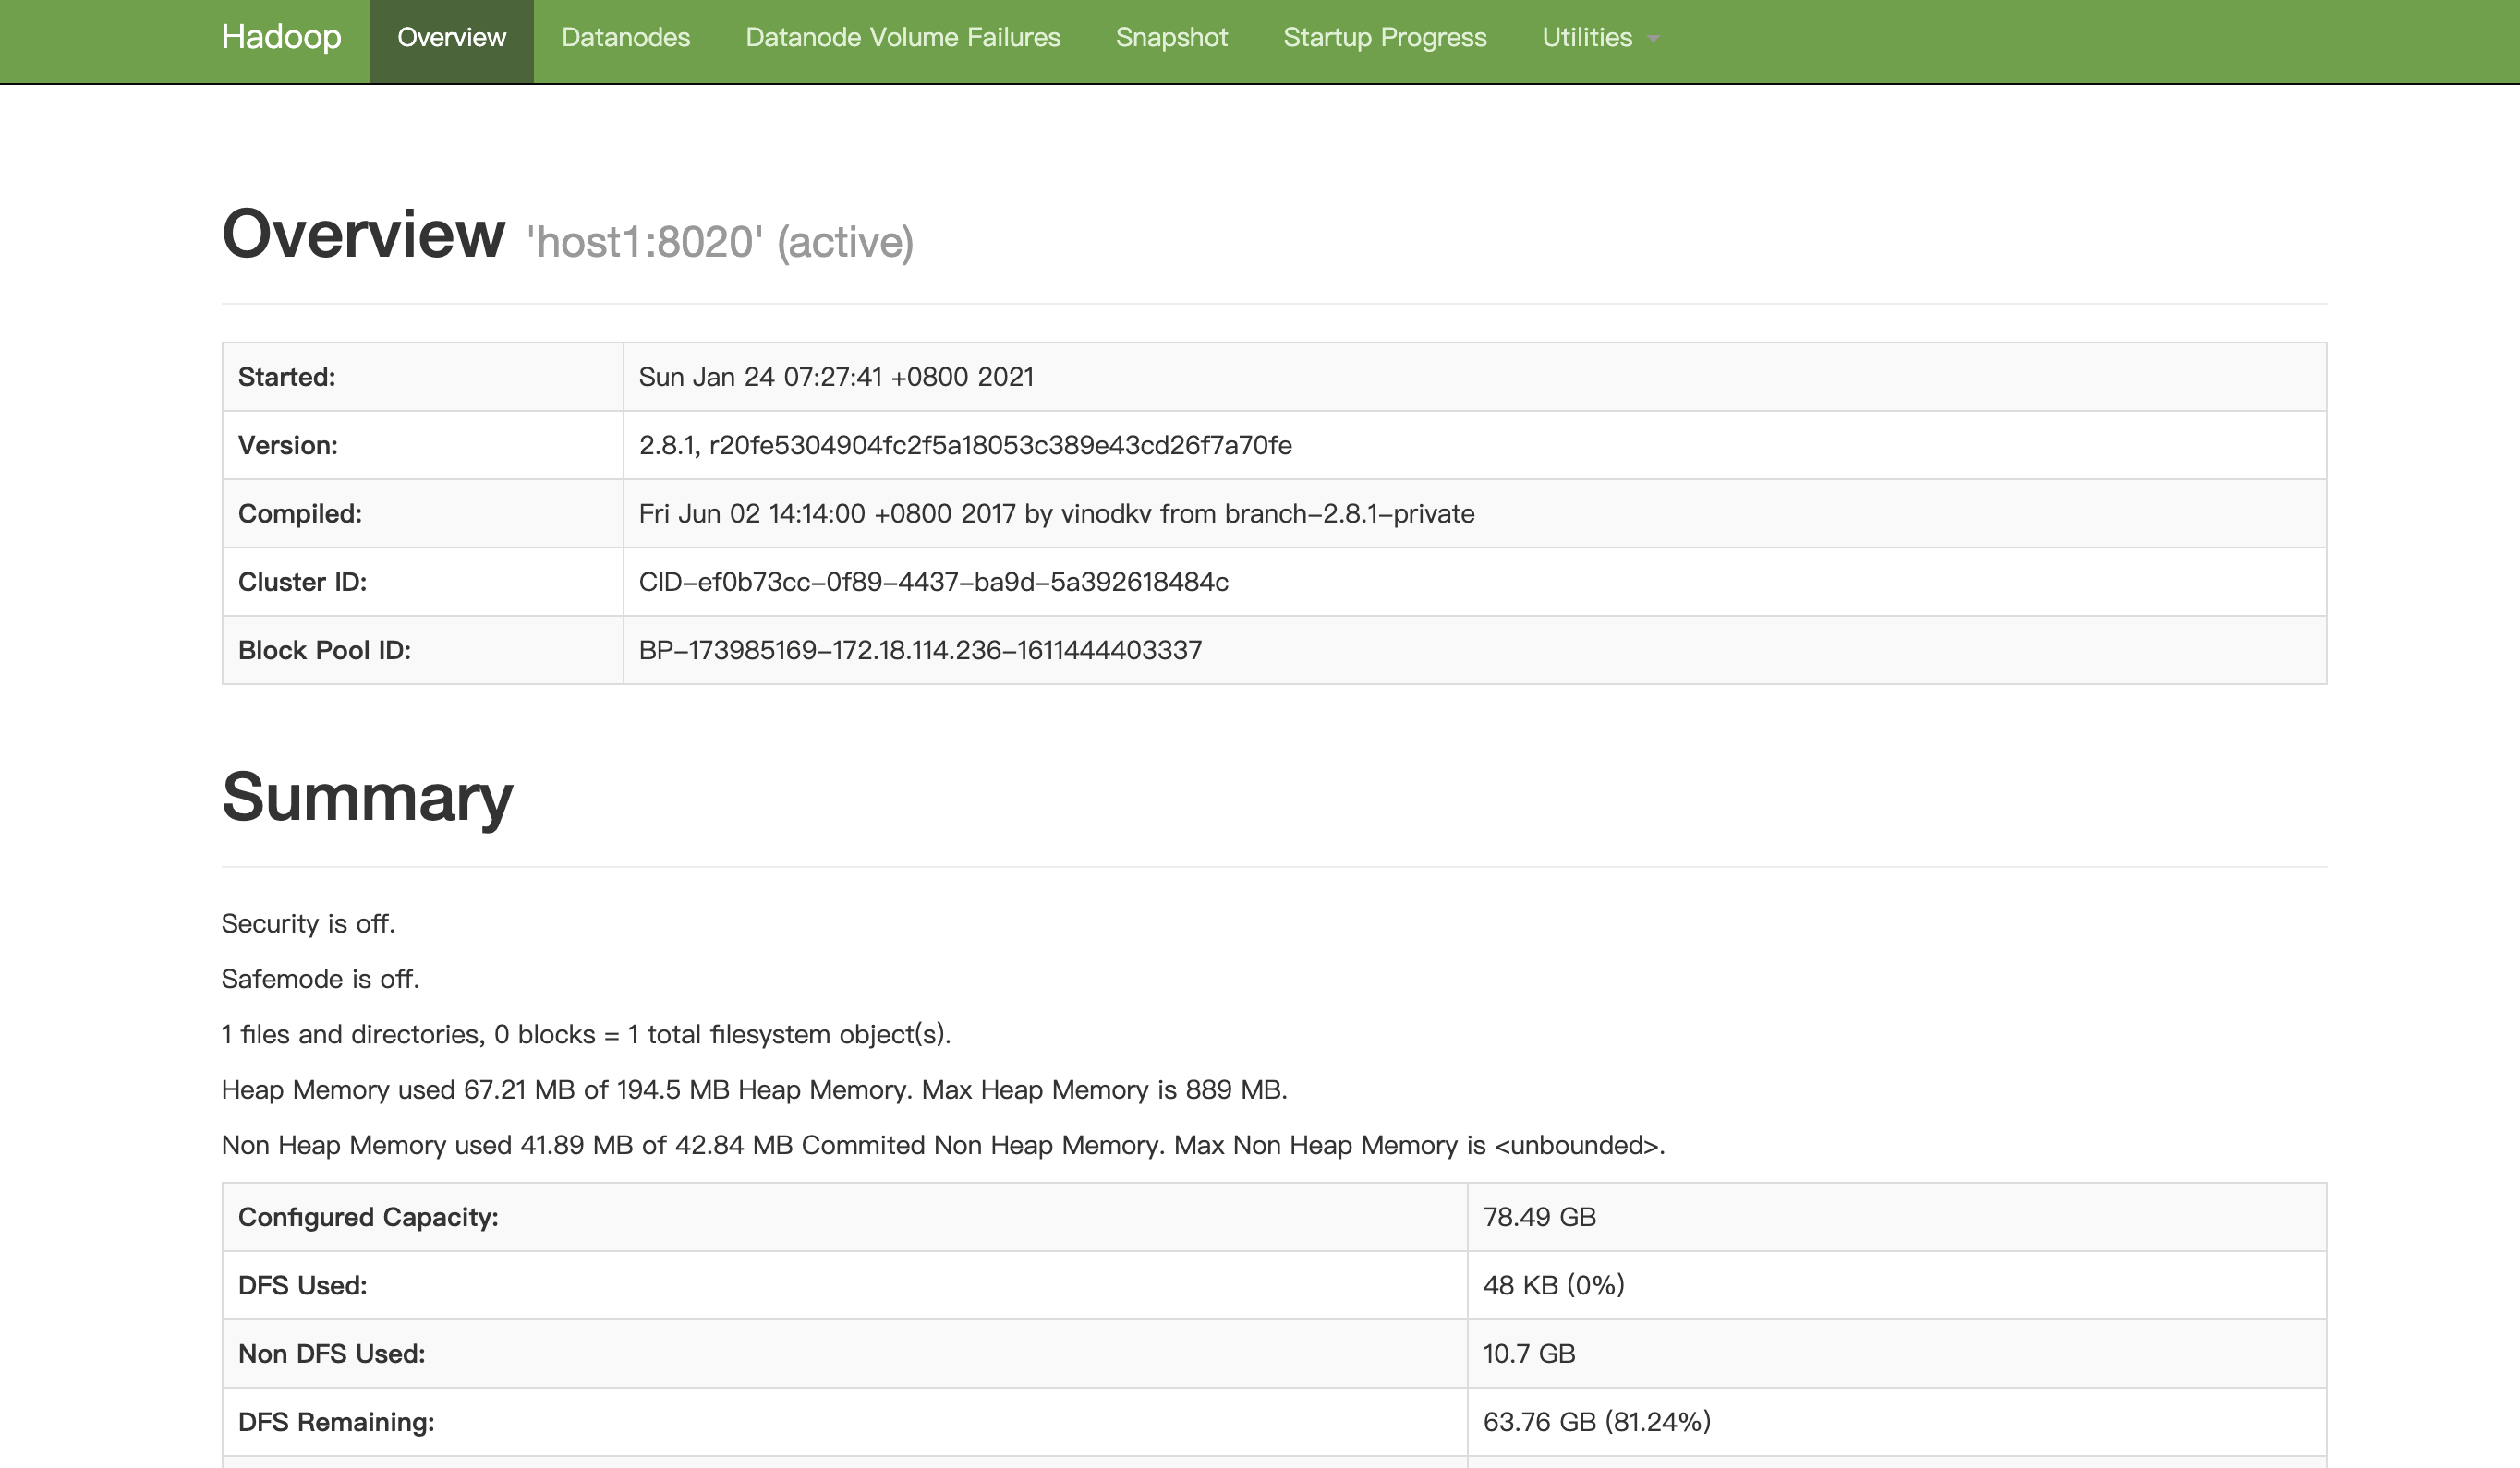Select the Configured Capacity label
The height and width of the screenshot is (1468, 2520).
368,1217
